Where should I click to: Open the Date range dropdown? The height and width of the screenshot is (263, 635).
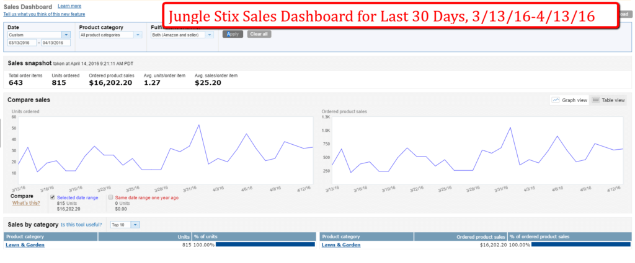(66, 35)
